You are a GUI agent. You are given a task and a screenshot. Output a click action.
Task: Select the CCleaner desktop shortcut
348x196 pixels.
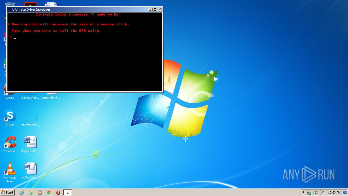[10, 144]
